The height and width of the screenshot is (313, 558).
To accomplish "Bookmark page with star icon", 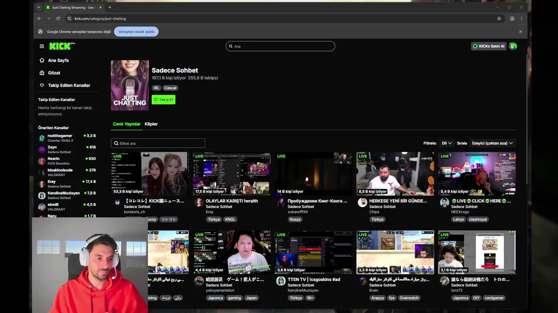I will point(499,19).
